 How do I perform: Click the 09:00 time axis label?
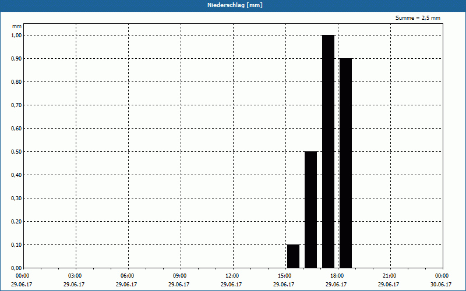pyautogui.click(x=179, y=276)
